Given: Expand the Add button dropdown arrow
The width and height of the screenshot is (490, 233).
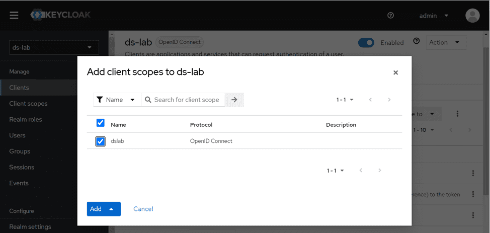Looking at the screenshot, I should click(111, 209).
